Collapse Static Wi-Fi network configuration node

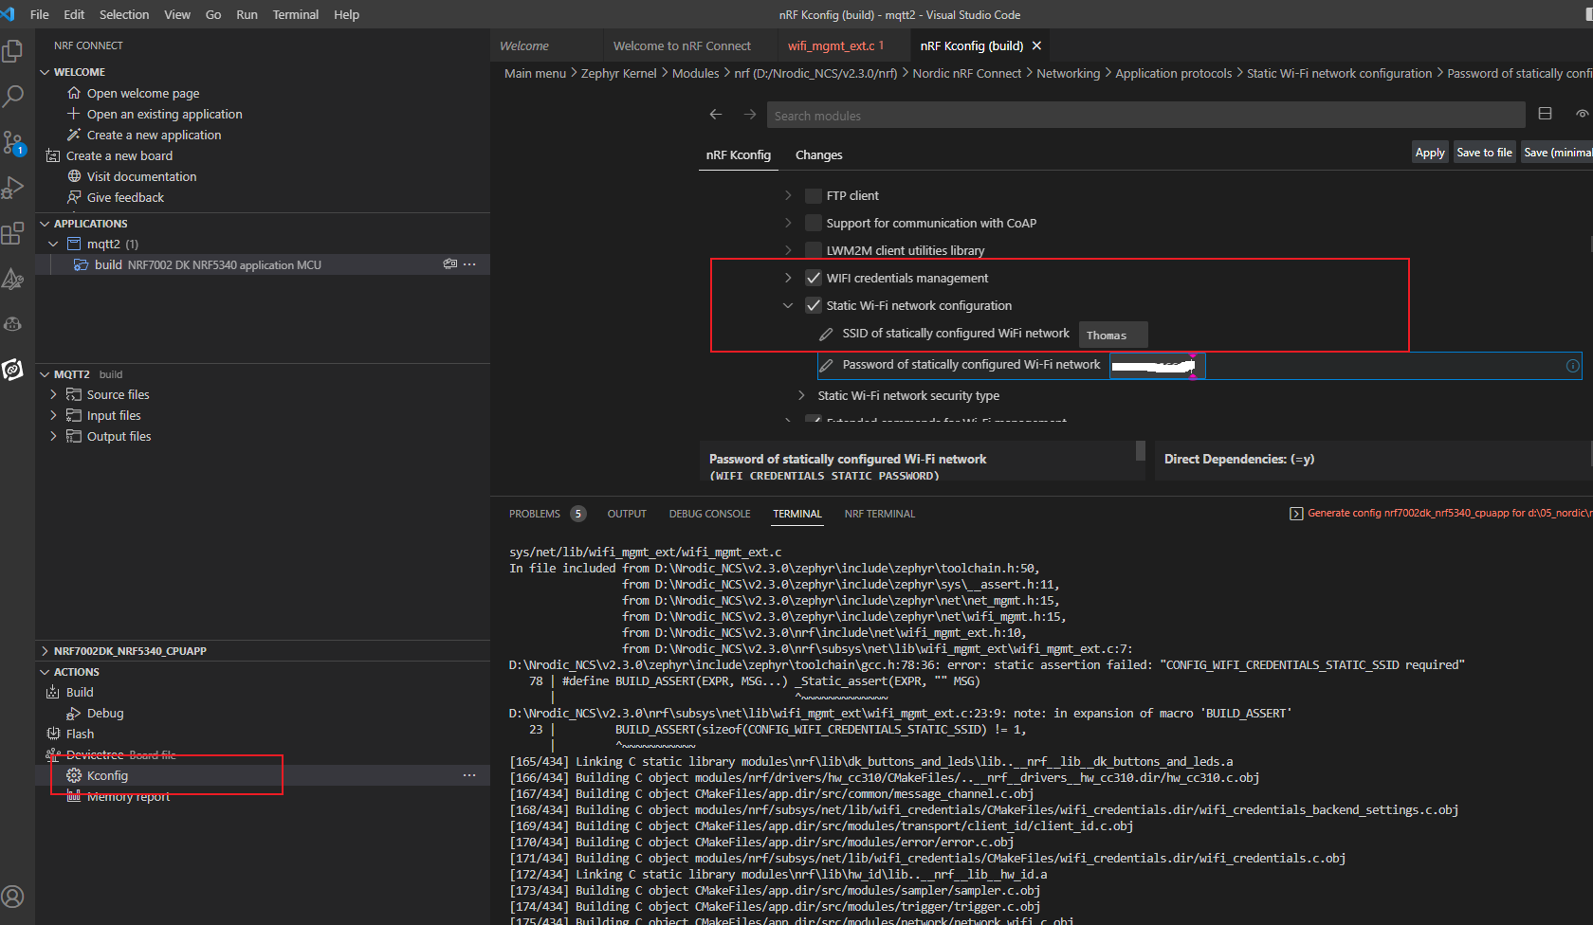pyautogui.click(x=788, y=305)
